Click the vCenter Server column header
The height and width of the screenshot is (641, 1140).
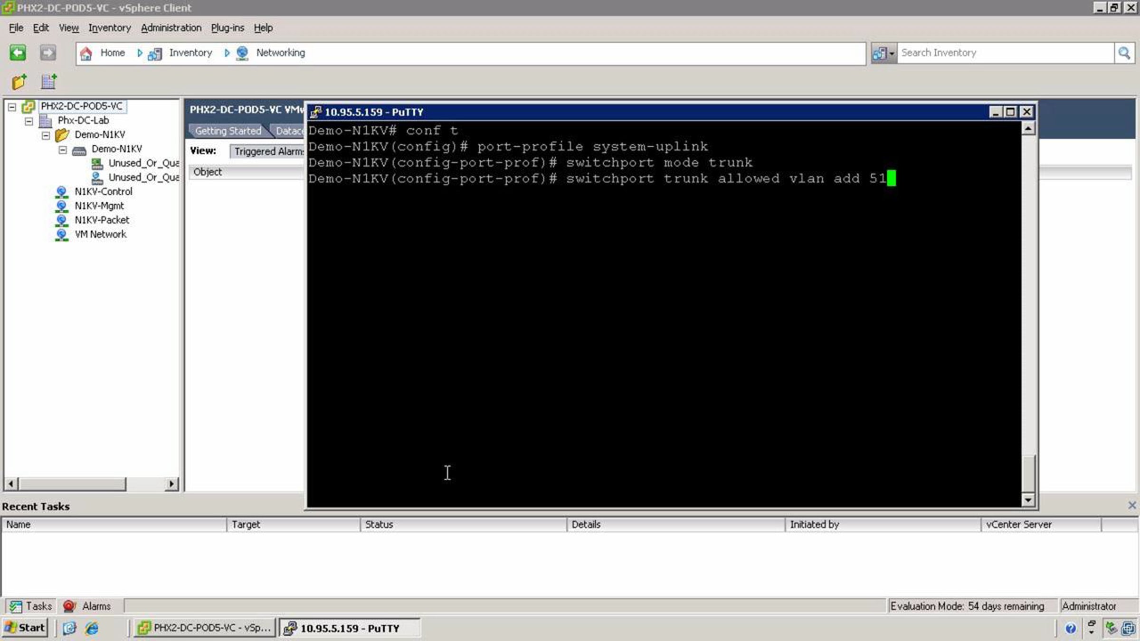tap(1041, 524)
